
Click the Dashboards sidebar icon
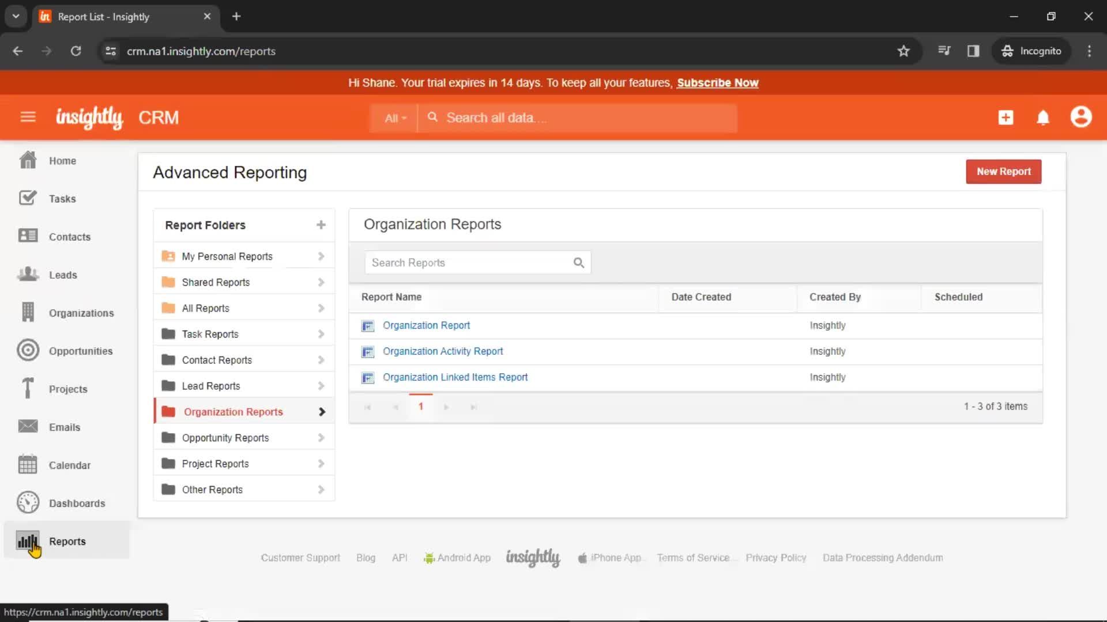coord(27,503)
